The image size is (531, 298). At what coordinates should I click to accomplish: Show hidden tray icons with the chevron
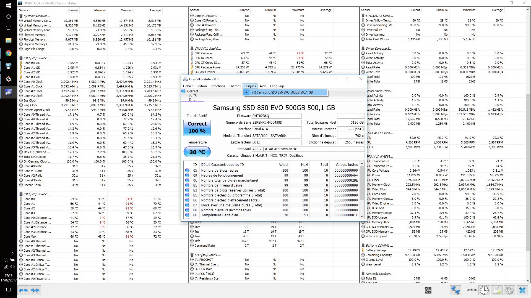click(x=12, y=253)
